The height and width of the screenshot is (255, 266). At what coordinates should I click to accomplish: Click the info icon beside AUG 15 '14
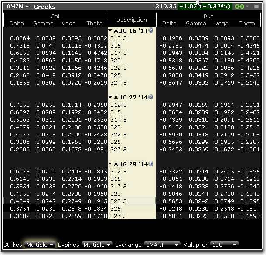point(151,31)
